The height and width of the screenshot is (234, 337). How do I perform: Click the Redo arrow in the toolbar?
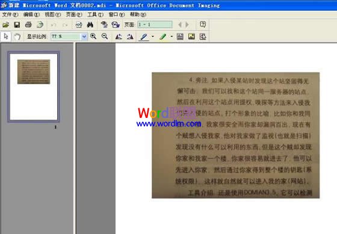[65, 25]
